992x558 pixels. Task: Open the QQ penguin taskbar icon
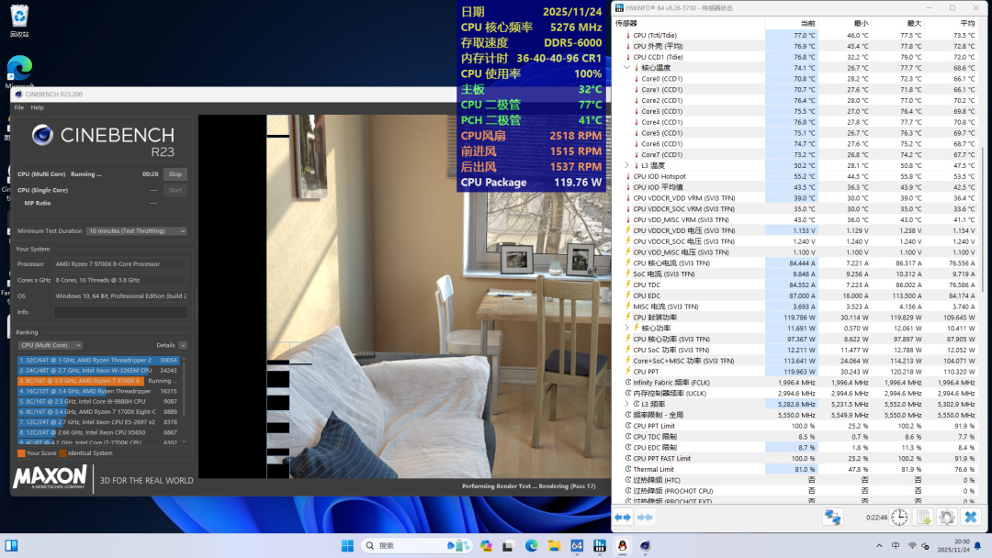pyautogui.click(x=623, y=545)
